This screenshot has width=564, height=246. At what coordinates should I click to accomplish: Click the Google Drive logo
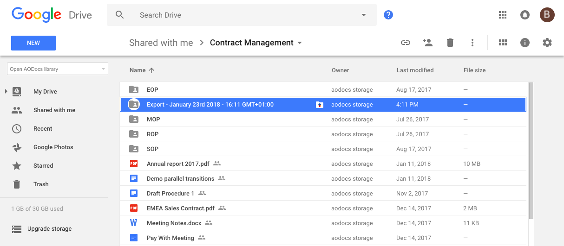[52, 15]
